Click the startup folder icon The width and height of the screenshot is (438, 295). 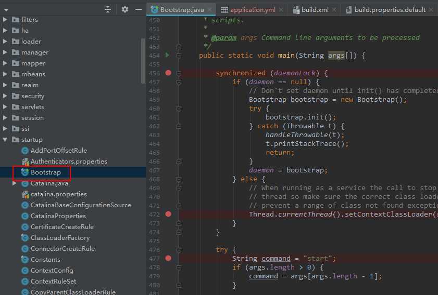point(16,140)
